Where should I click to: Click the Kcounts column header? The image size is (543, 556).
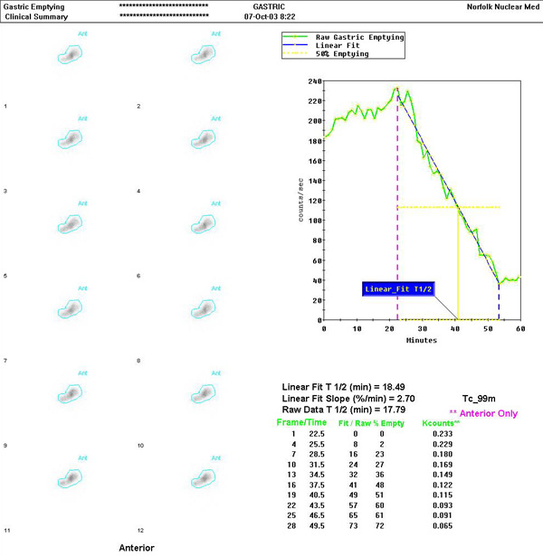tap(441, 423)
